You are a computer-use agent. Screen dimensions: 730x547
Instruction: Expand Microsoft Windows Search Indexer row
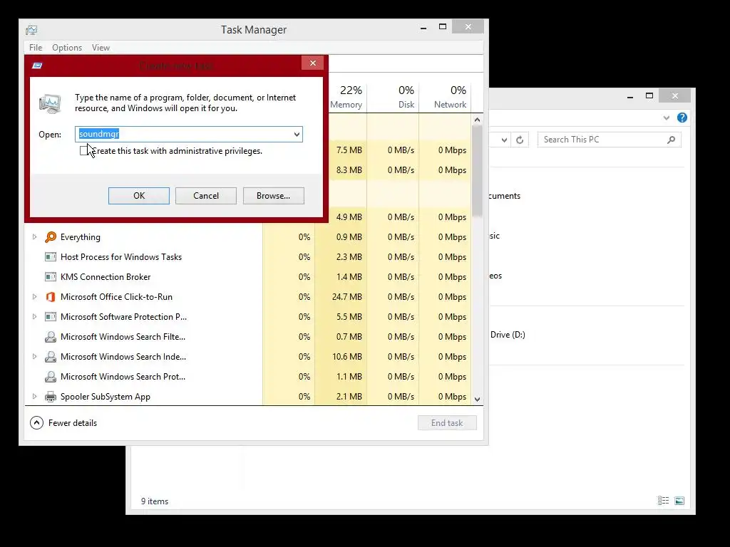[34, 357]
